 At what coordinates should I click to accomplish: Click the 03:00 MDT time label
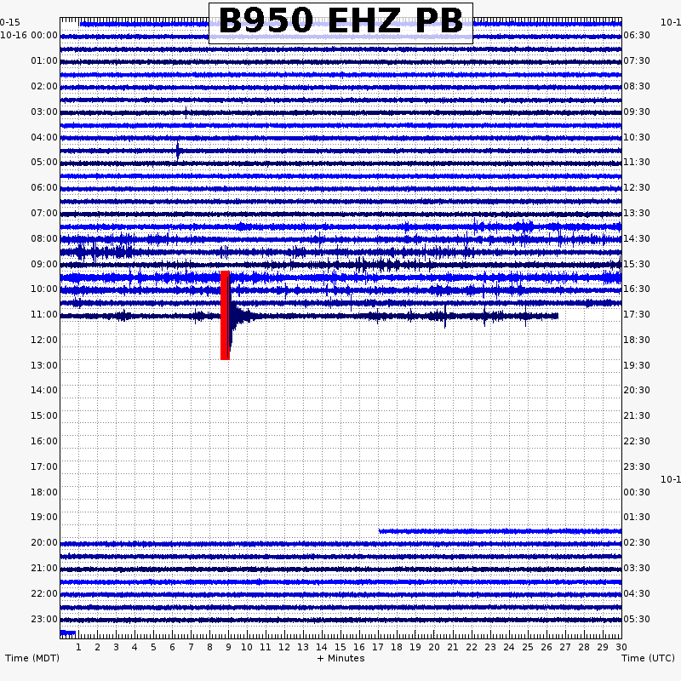coord(44,112)
